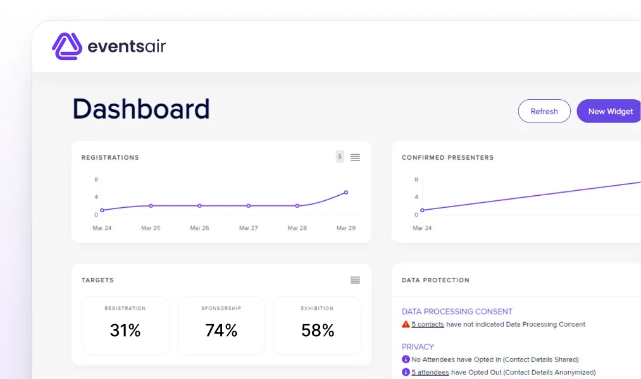
Task: Click the eventsair wordmark text
Action: point(127,46)
